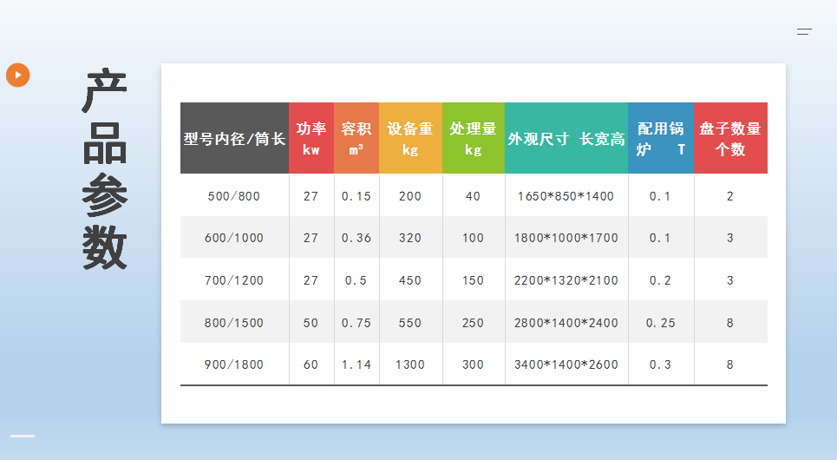Viewport: 837px width, 460px height.
Task: Select the green 处理量 kg header cell
Action: 474,138
